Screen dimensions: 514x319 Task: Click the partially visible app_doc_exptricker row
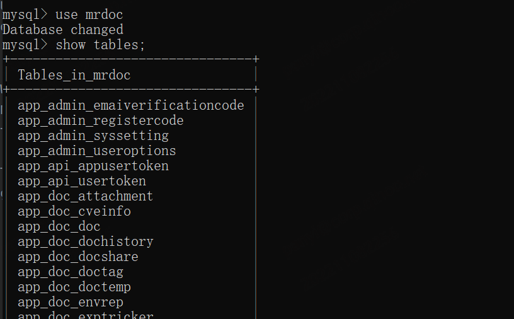(x=86, y=315)
